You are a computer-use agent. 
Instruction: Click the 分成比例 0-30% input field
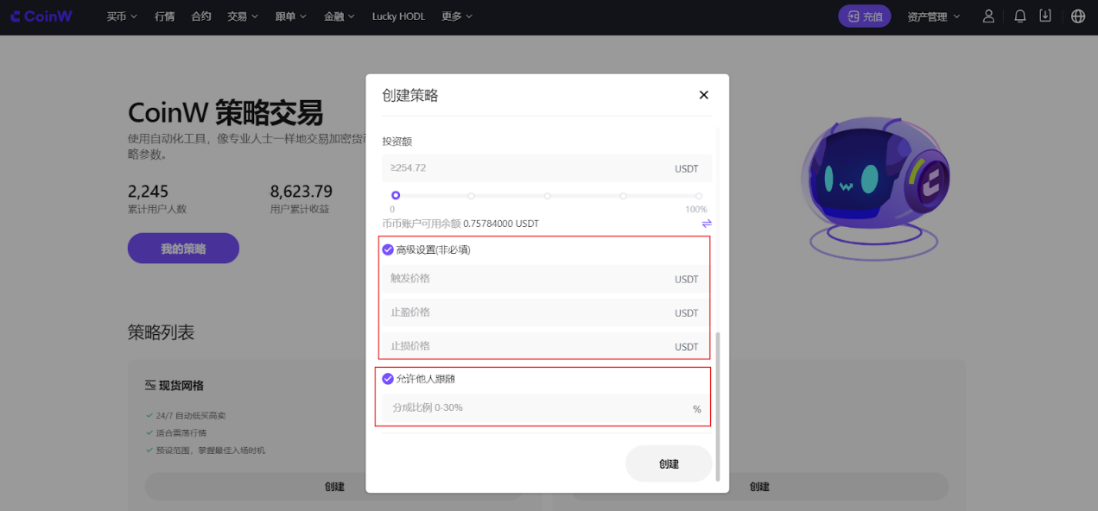tap(536, 408)
